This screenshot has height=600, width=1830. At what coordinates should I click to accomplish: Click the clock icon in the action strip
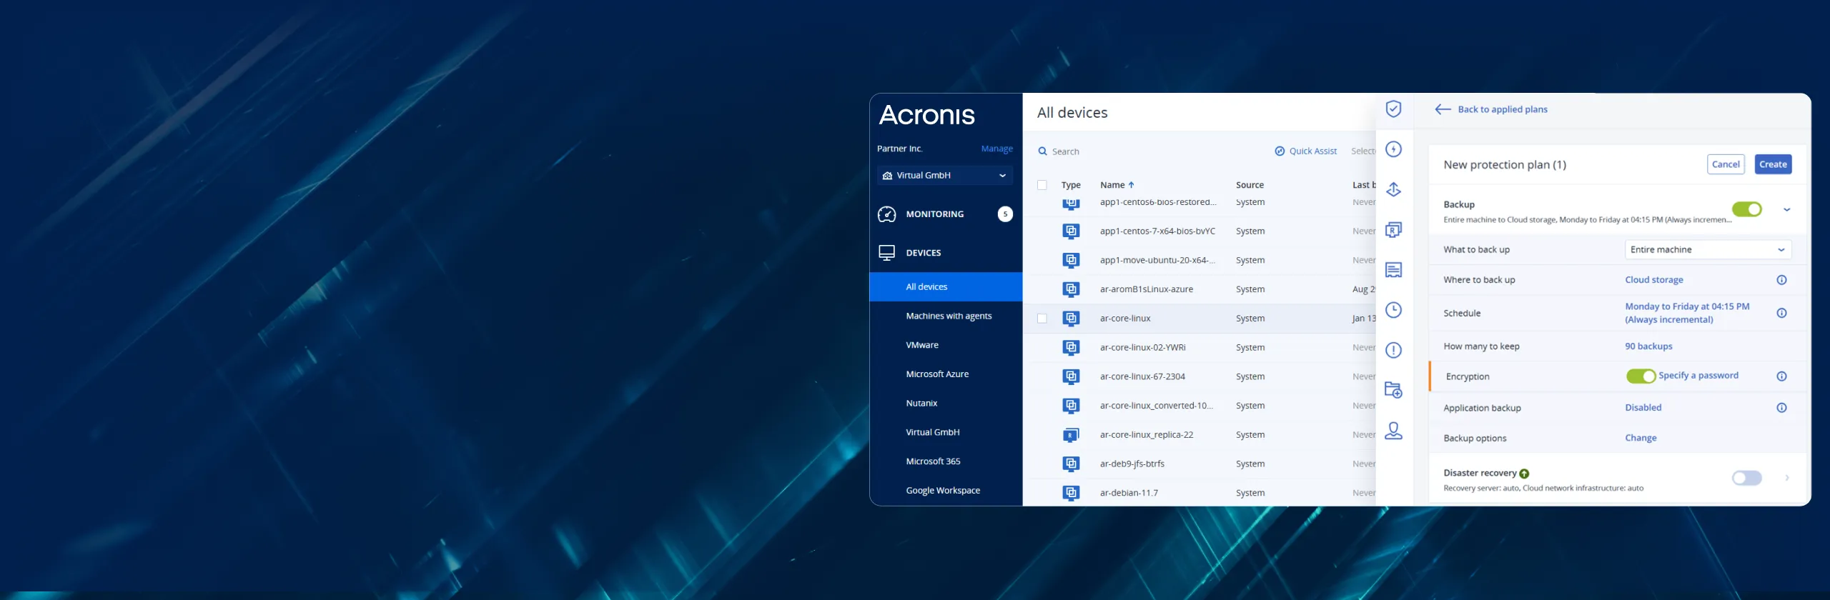click(1393, 310)
